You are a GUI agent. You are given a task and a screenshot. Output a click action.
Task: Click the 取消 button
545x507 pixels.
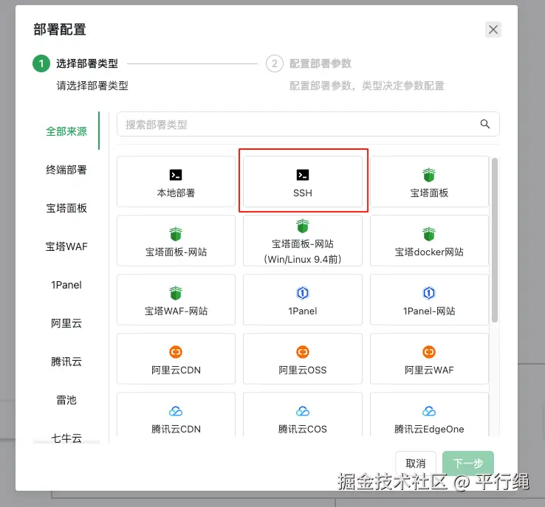point(415,463)
